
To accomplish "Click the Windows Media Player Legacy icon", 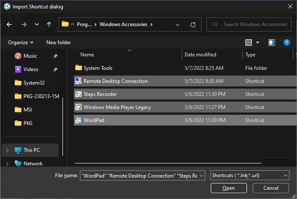I will point(78,107).
